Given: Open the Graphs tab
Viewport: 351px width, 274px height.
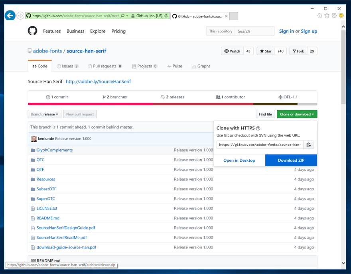Looking at the screenshot, I should (x=201, y=66).
